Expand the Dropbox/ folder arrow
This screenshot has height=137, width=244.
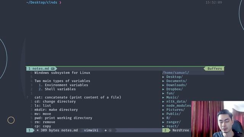(x=163, y=89)
